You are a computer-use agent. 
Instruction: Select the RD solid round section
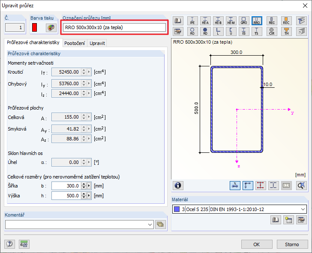tap(205, 31)
